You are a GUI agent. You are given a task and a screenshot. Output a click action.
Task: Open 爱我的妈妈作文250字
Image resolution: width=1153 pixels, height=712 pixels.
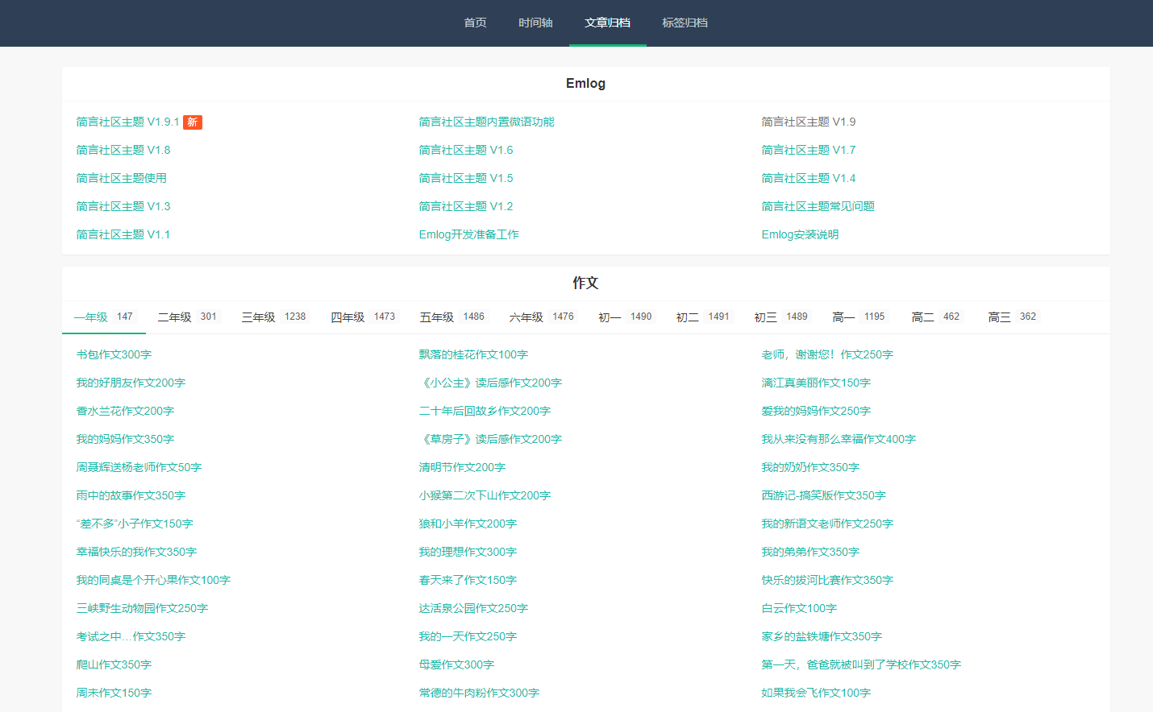click(816, 411)
